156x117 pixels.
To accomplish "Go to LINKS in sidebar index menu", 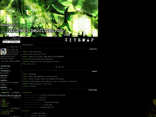I will click(4, 103).
